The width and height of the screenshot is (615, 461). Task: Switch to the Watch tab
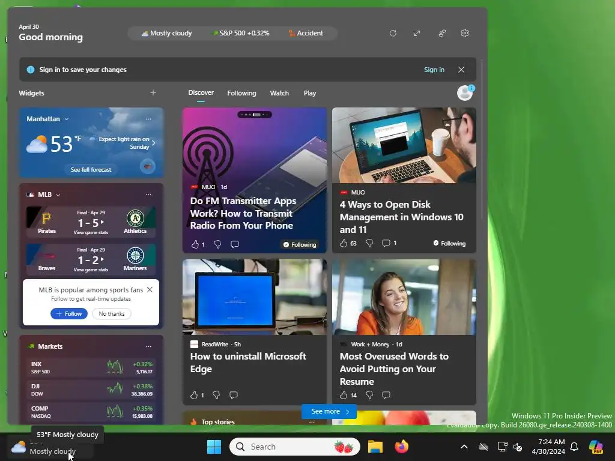[279, 93]
